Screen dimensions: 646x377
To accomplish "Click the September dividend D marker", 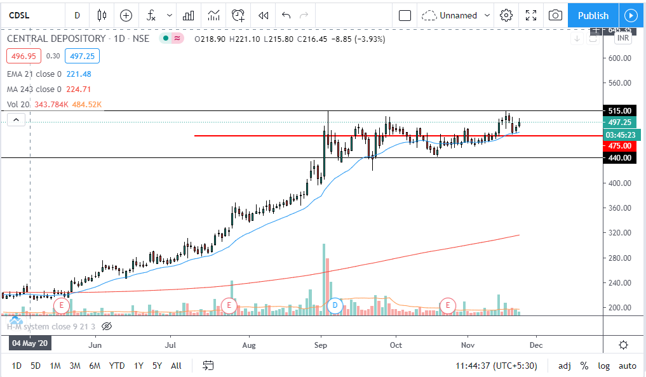I will [x=335, y=305].
